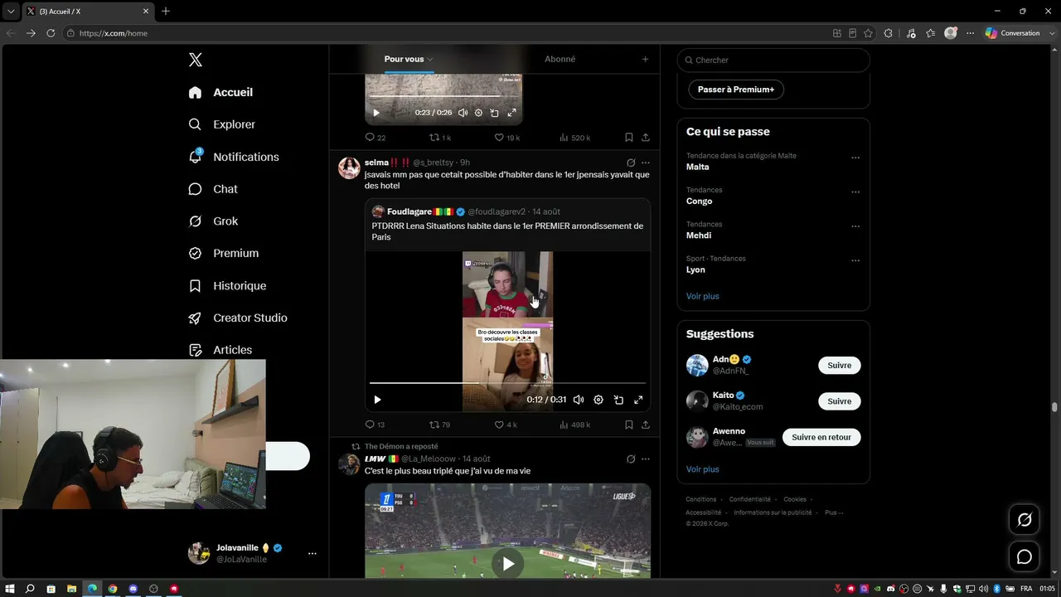Screen dimensions: 1061x597
Task: Click the plus icon beside Abonné tab
Action: [x=646, y=59]
